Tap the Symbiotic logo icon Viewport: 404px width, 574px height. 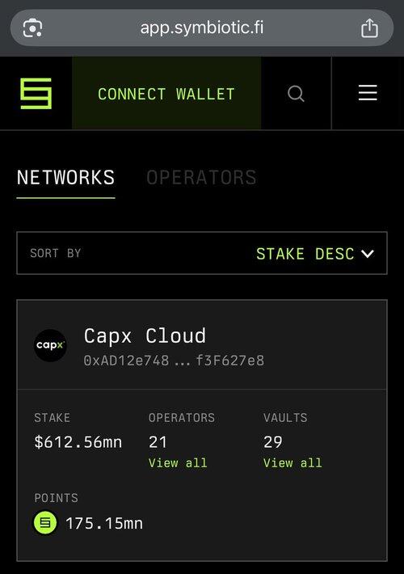click(x=36, y=93)
